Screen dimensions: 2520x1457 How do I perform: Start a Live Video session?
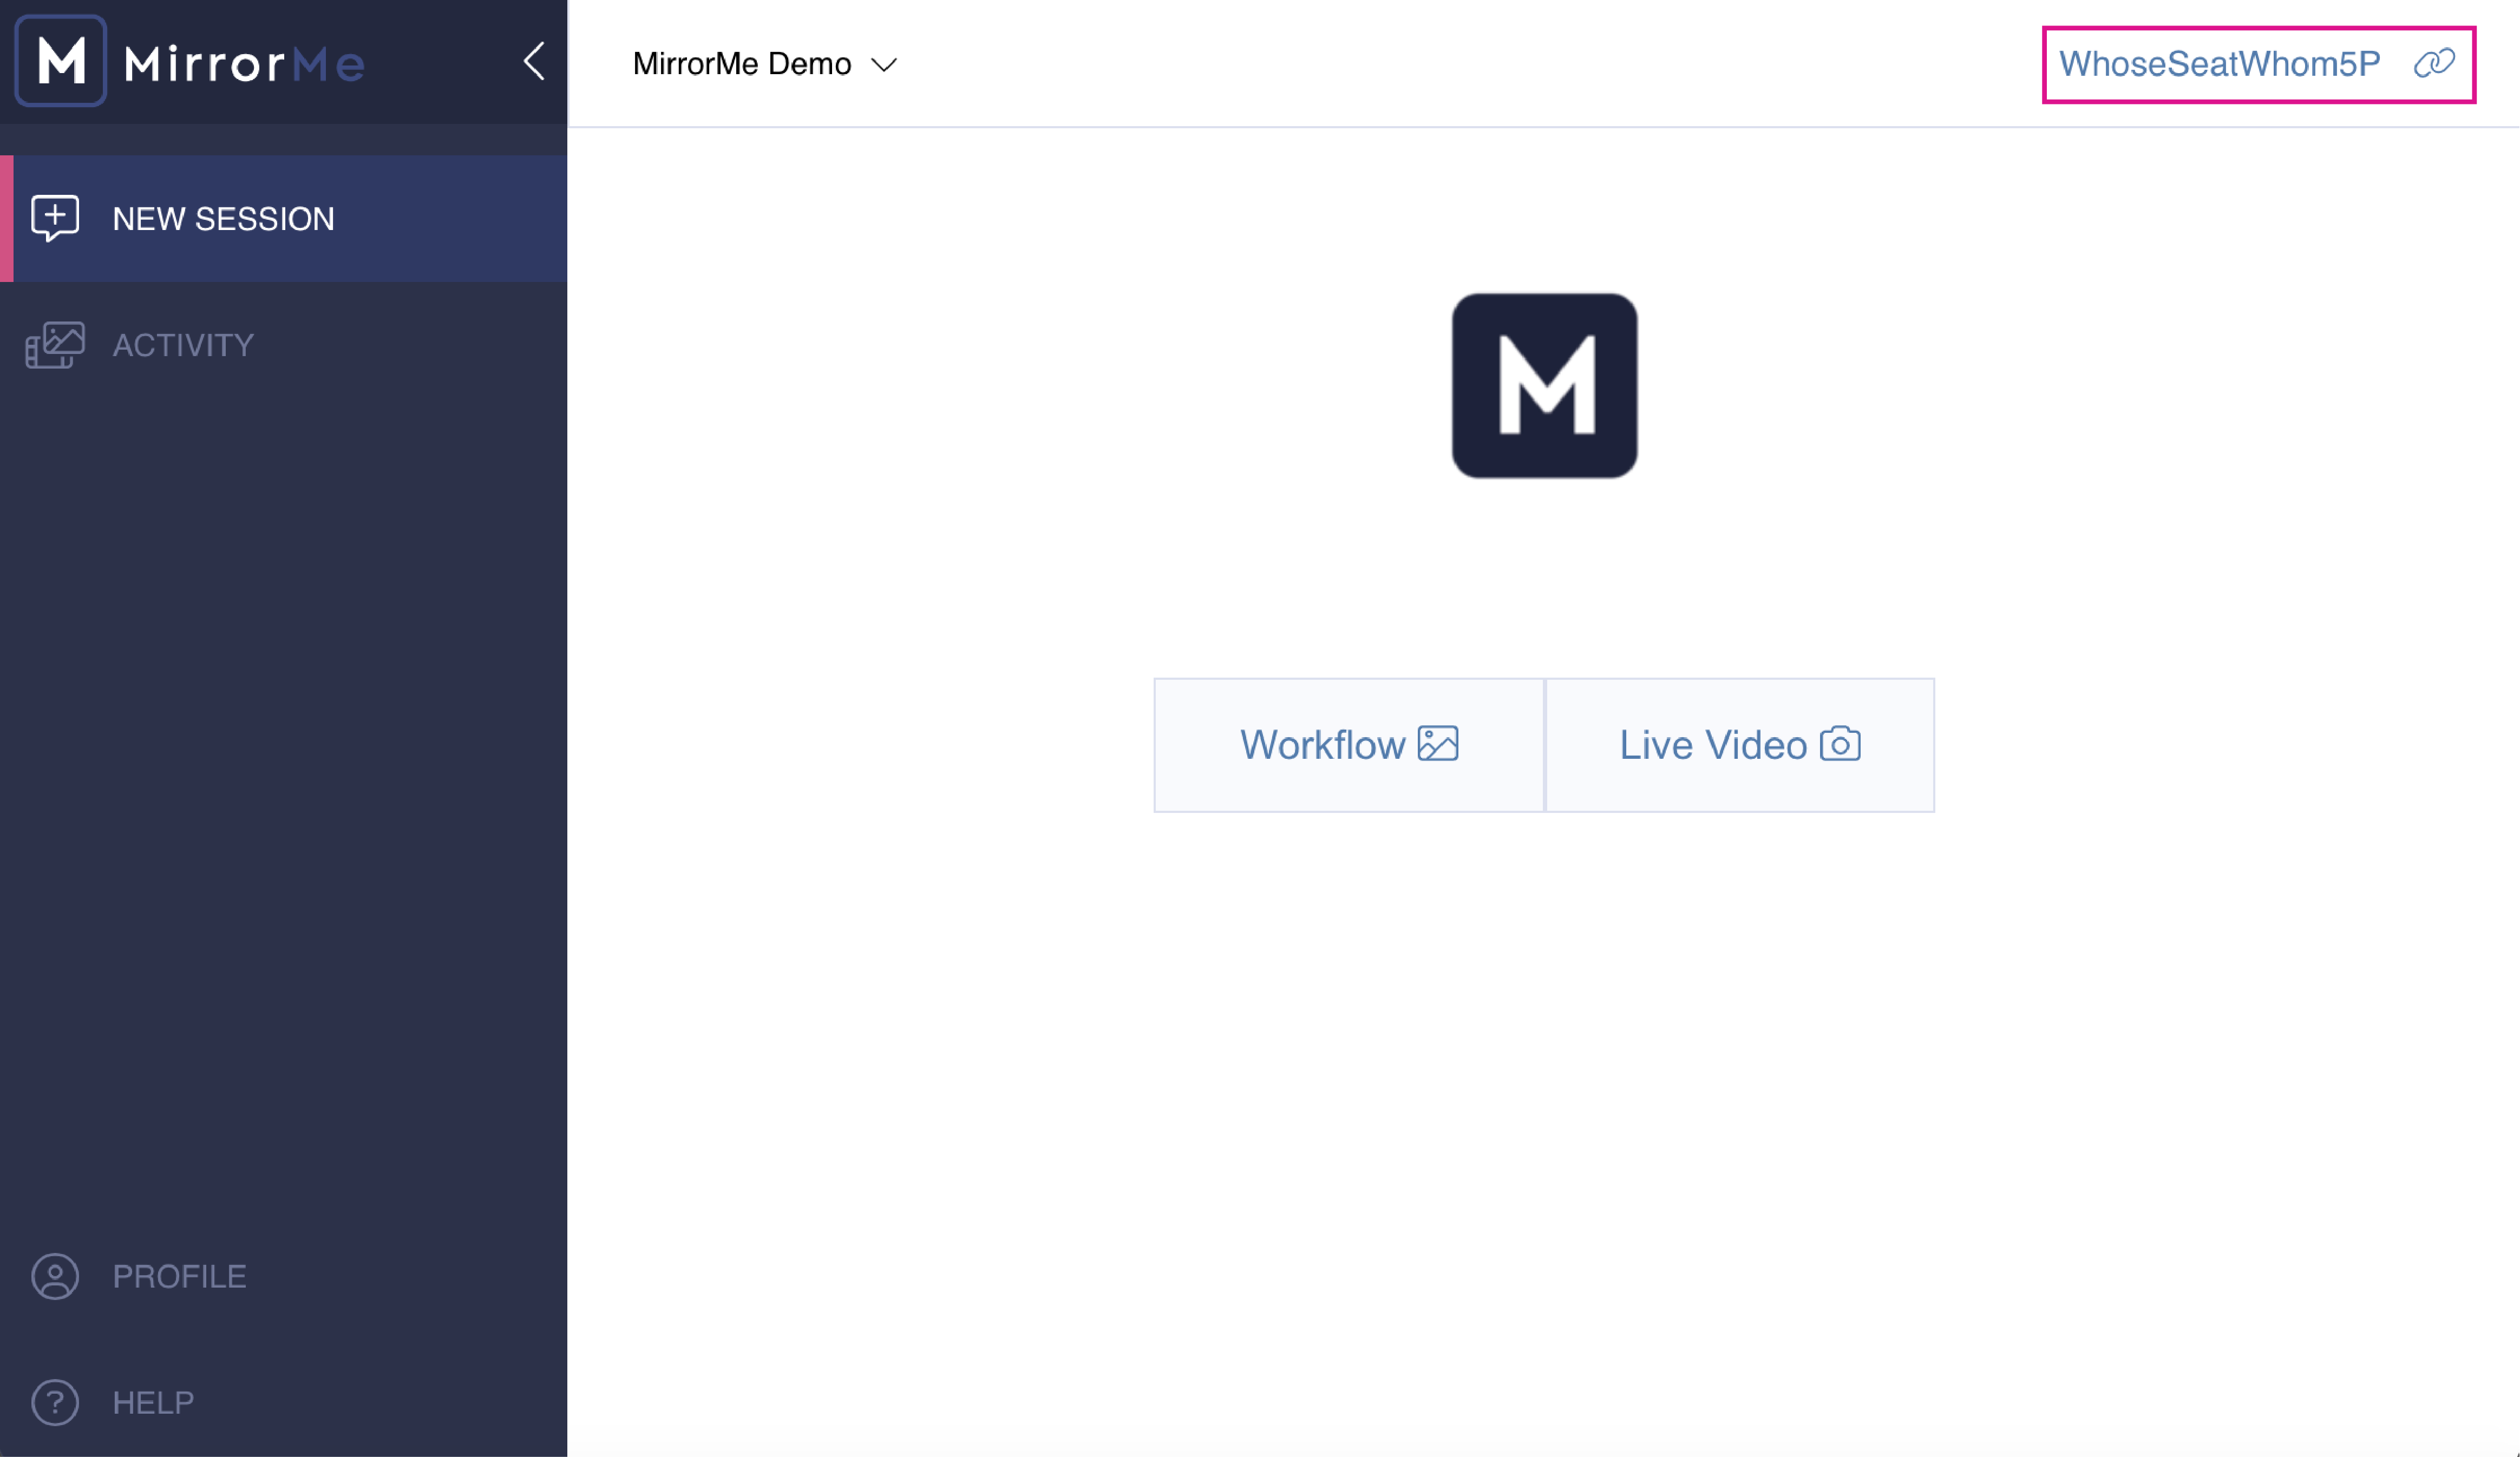click(x=1740, y=744)
